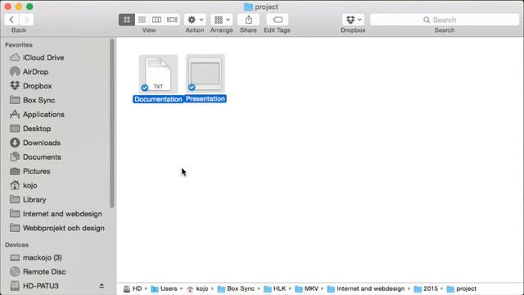Open Pictures in sidebar
The width and height of the screenshot is (524, 295).
(30, 171)
